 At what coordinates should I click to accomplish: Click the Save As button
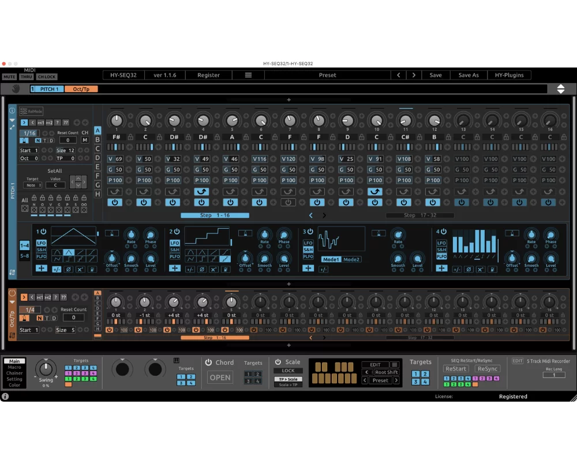tap(469, 75)
